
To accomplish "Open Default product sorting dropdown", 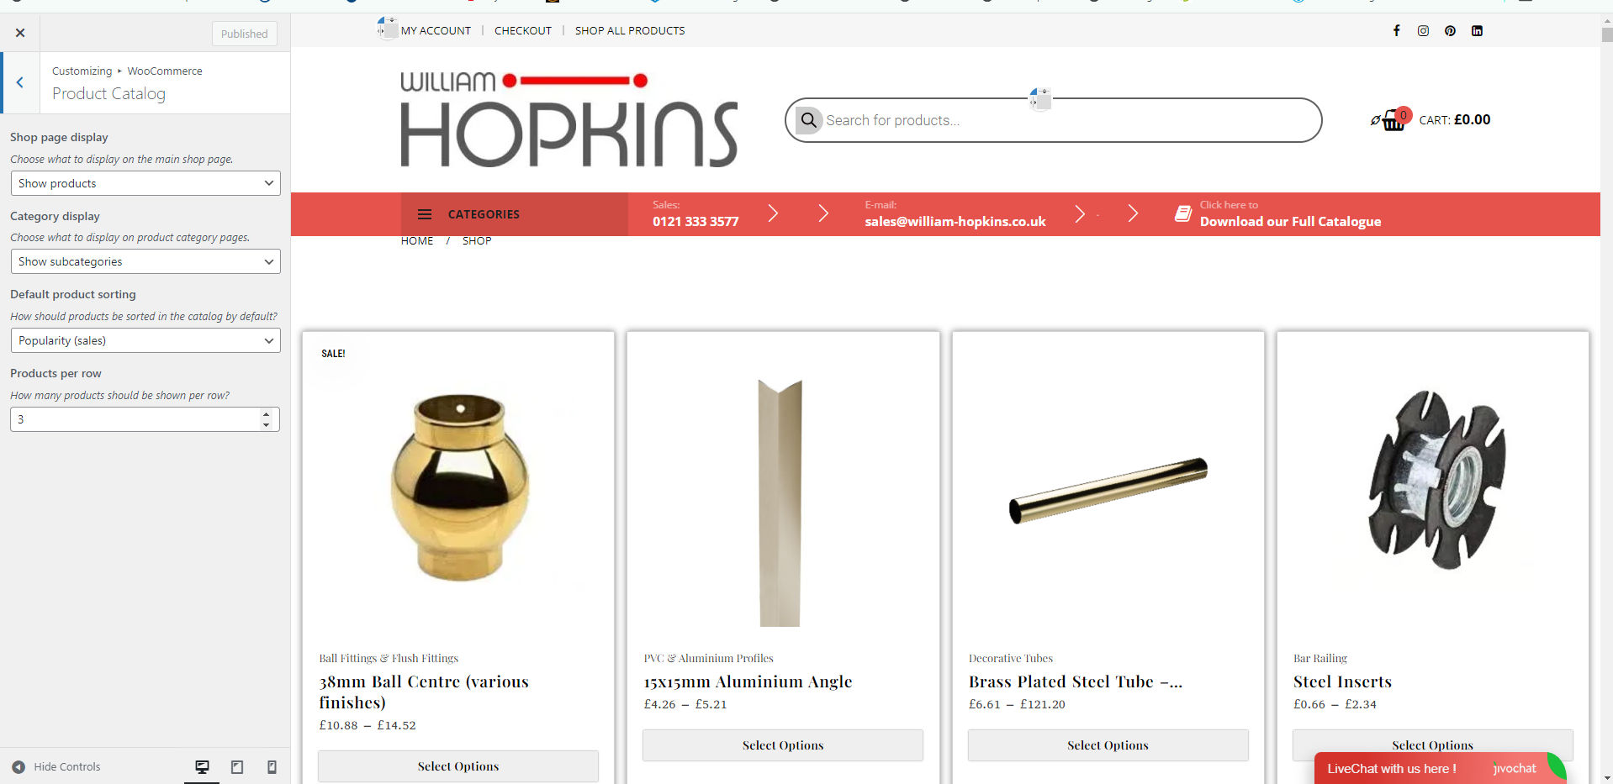I will [x=145, y=340].
